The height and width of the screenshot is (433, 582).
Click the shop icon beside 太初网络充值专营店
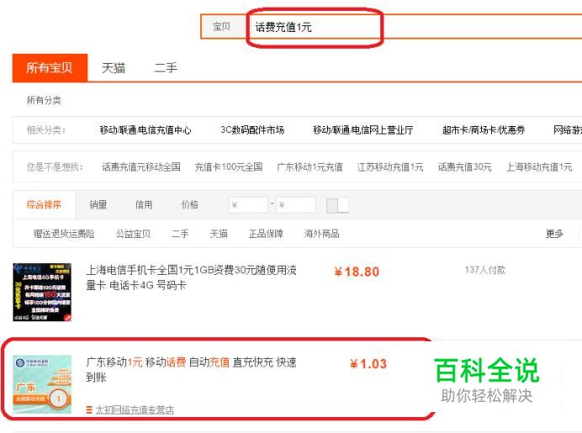click(x=88, y=410)
